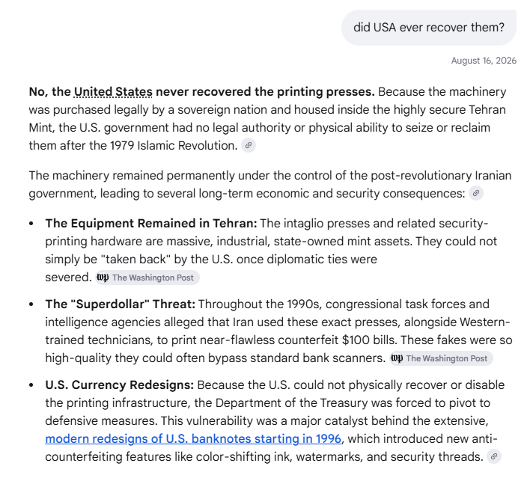Viewport: 527px width, 481px height.
Task: Click the "The Equipment Remained in Tehran:" heading
Action: point(151,224)
